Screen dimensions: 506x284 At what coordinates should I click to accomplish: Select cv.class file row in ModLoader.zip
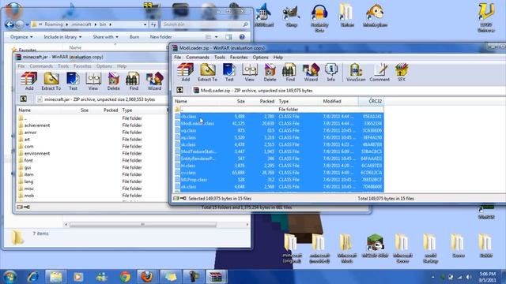pos(279,173)
